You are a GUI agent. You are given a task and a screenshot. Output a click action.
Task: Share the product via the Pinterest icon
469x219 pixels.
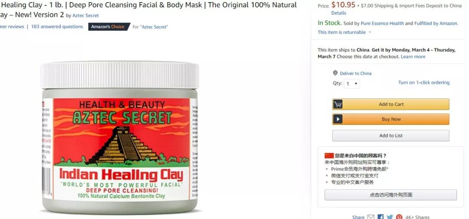click(x=400, y=217)
